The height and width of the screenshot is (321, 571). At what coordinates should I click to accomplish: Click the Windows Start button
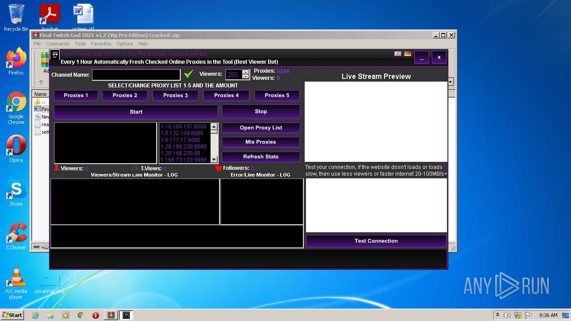tap(12, 315)
